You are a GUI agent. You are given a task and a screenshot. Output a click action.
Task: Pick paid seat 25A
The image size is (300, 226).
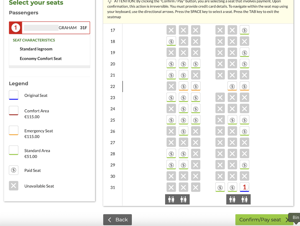tap(171, 120)
